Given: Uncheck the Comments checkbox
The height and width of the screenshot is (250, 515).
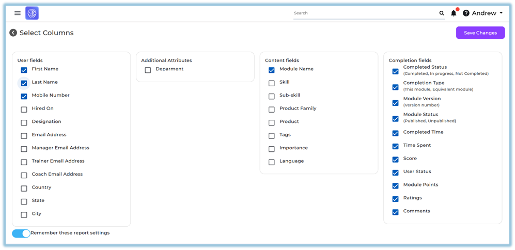Looking at the screenshot, I should [x=396, y=212].
